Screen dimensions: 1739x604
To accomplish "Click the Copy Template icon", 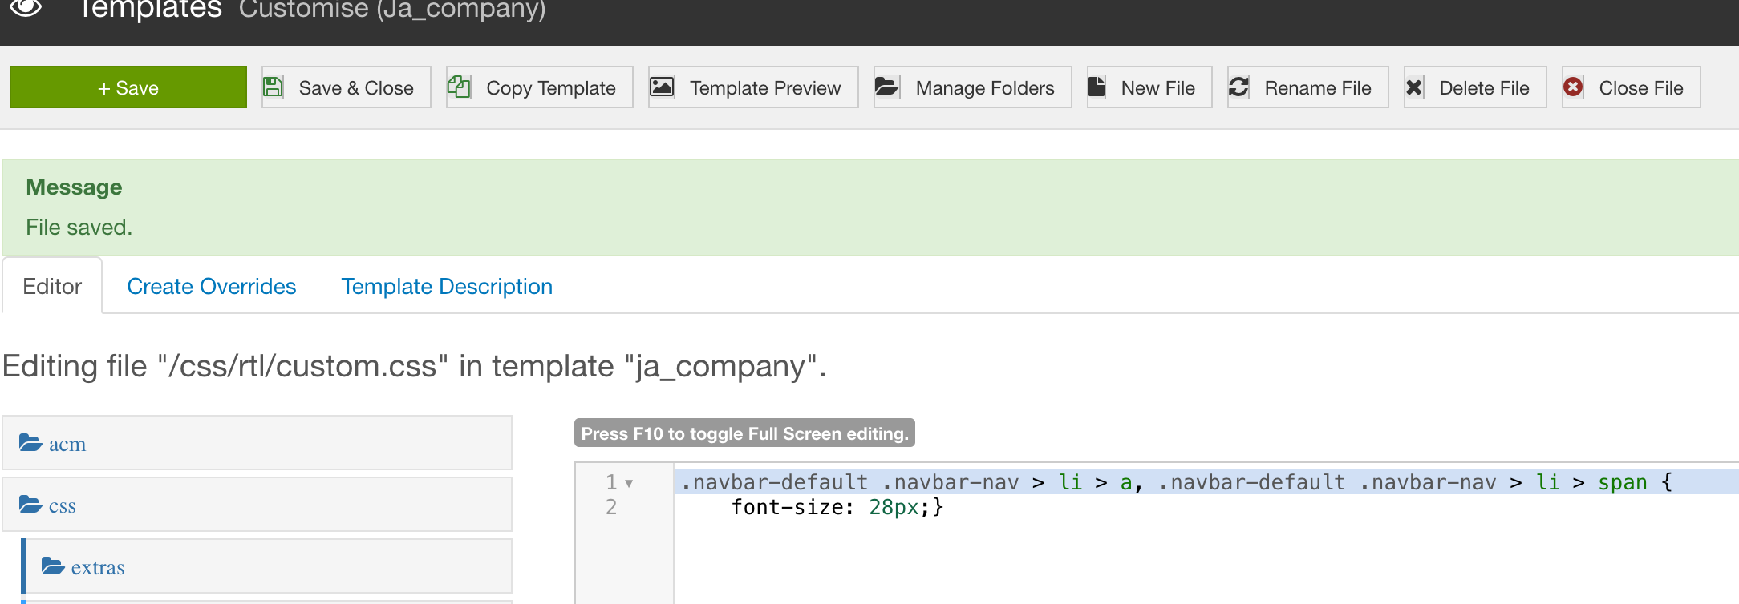I will click(x=459, y=87).
